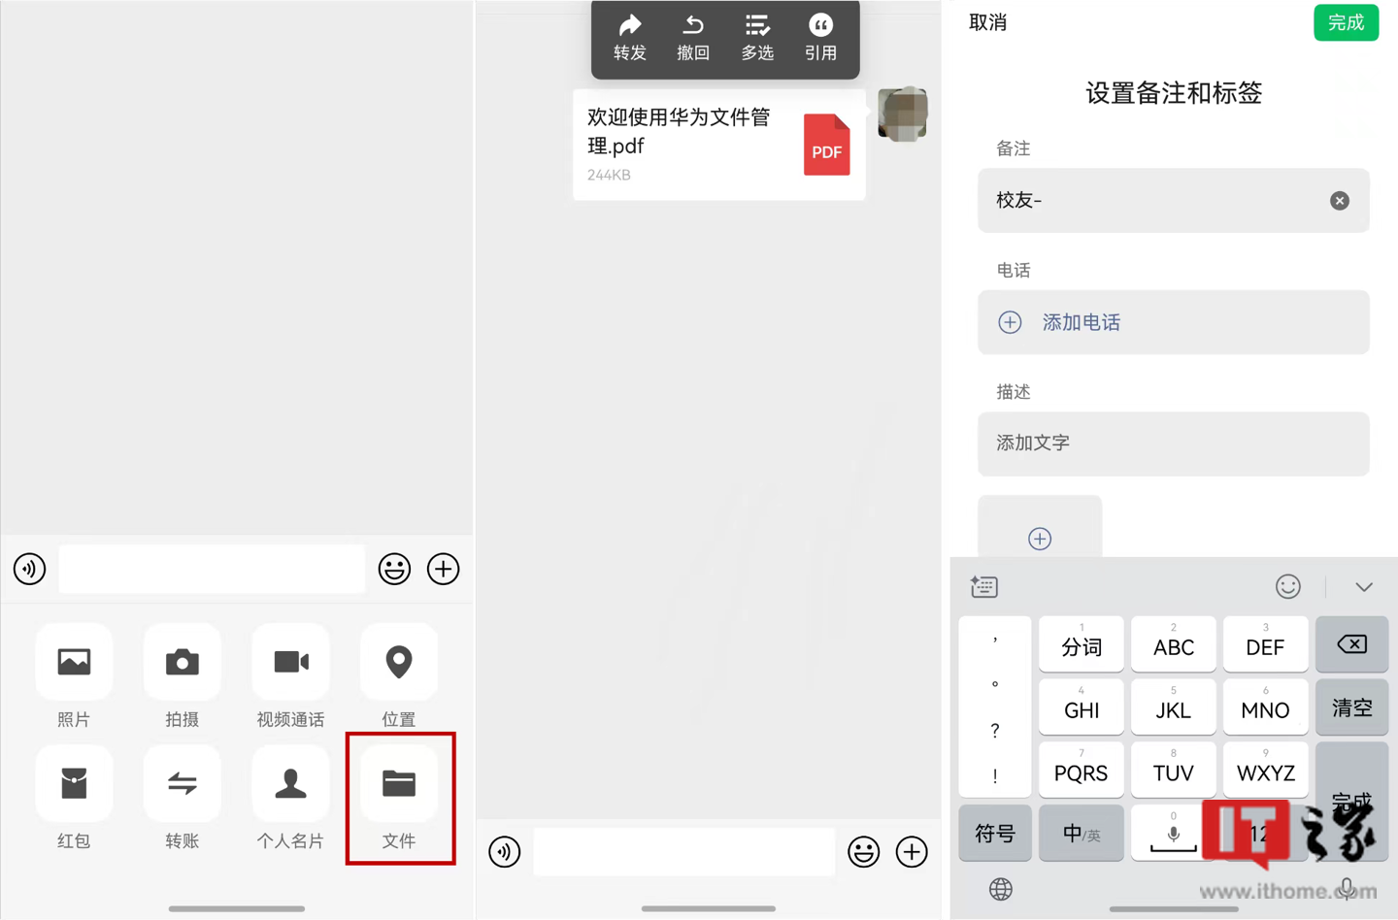This screenshot has height=920, width=1398.
Task: Tap 添加电话 to add phone
Action: tap(1081, 322)
